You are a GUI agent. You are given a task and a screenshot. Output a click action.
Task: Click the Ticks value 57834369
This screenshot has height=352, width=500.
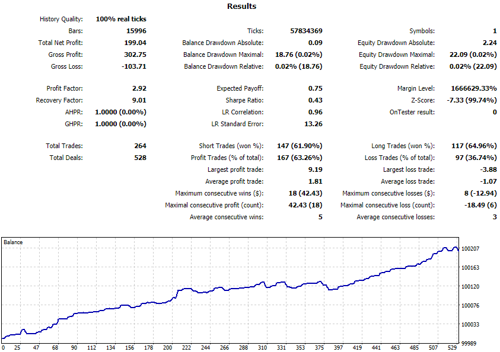(306, 31)
